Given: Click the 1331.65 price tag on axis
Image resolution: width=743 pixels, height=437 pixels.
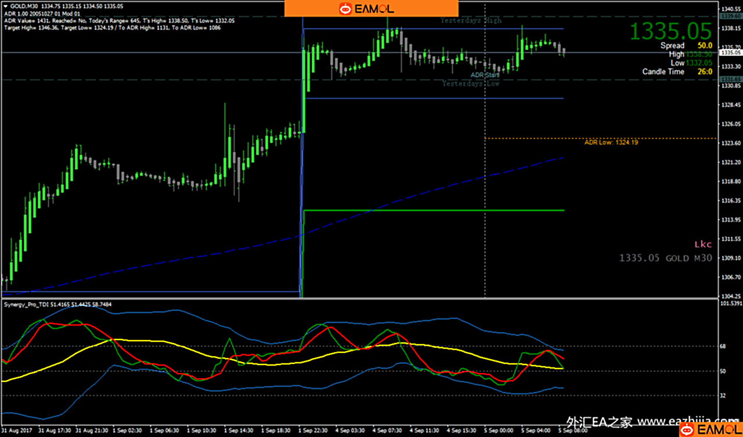Looking at the screenshot, I should tap(730, 78).
